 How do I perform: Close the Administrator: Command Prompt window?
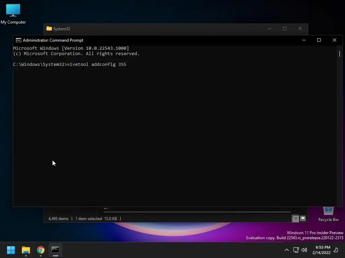335,40
